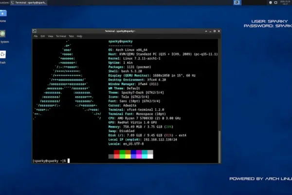Click the dark red color block in the top row
Viewport: 292px width, 195px height.
point(117,152)
